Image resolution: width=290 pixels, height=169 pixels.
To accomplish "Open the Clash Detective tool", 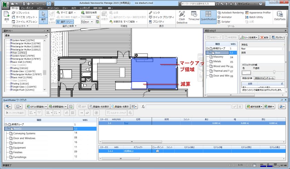I will 182,17.
